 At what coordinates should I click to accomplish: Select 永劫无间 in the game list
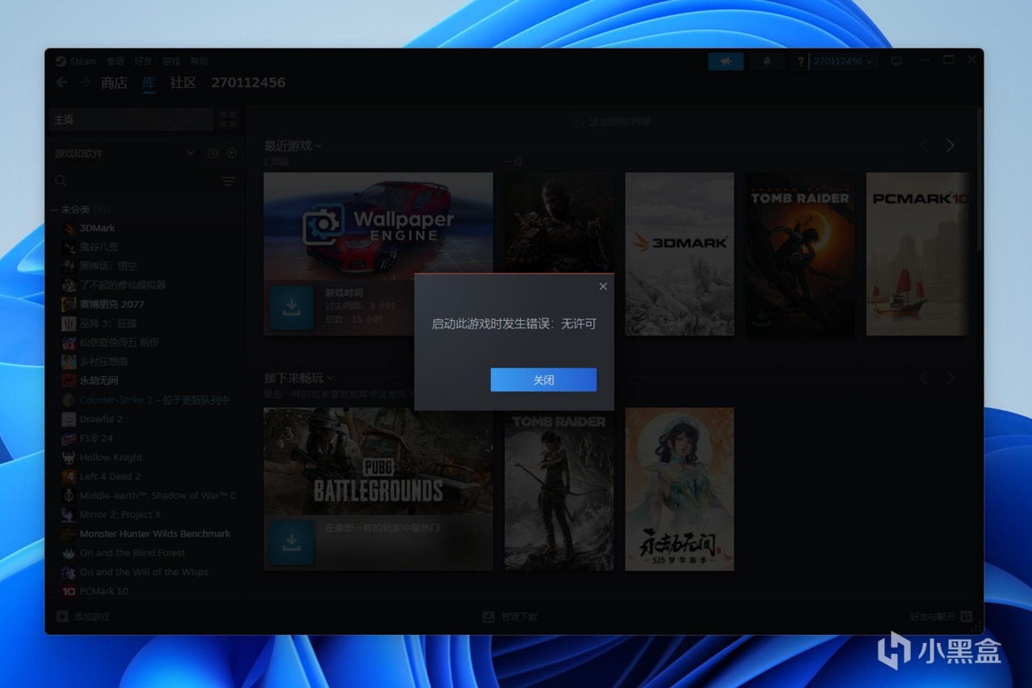[x=98, y=381]
